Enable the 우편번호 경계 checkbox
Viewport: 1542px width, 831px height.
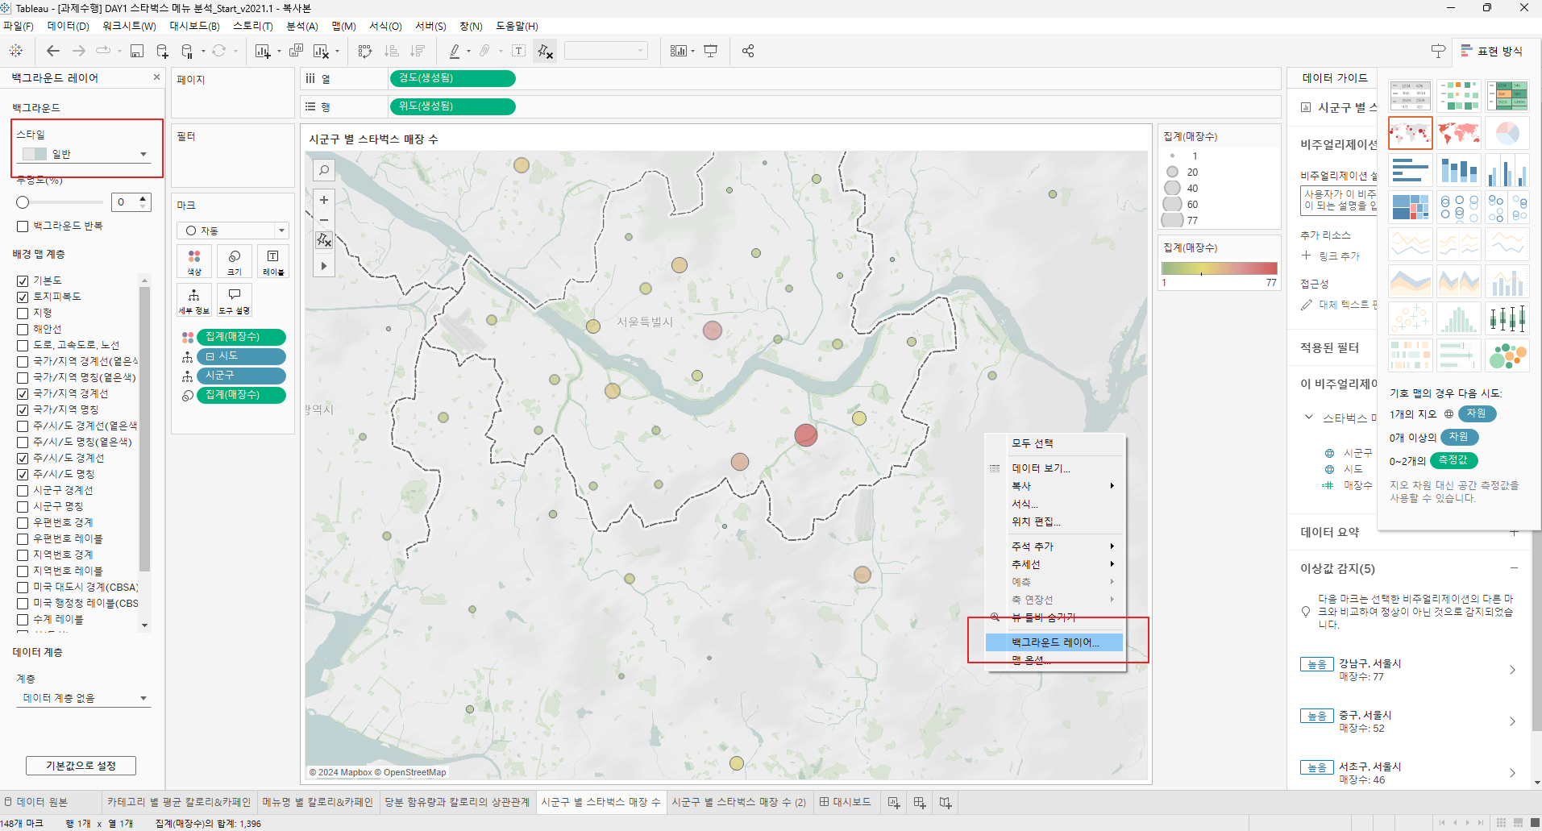[x=23, y=522]
